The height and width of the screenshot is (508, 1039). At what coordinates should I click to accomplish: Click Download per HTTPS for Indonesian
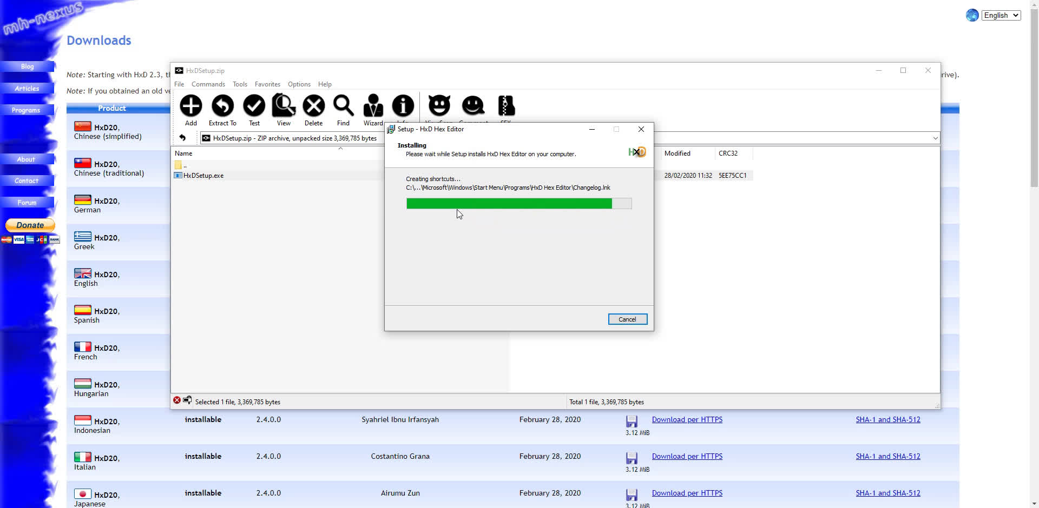click(x=687, y=419)
